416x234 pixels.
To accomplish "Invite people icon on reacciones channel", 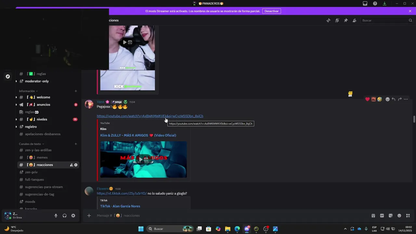I will (71, 165).
